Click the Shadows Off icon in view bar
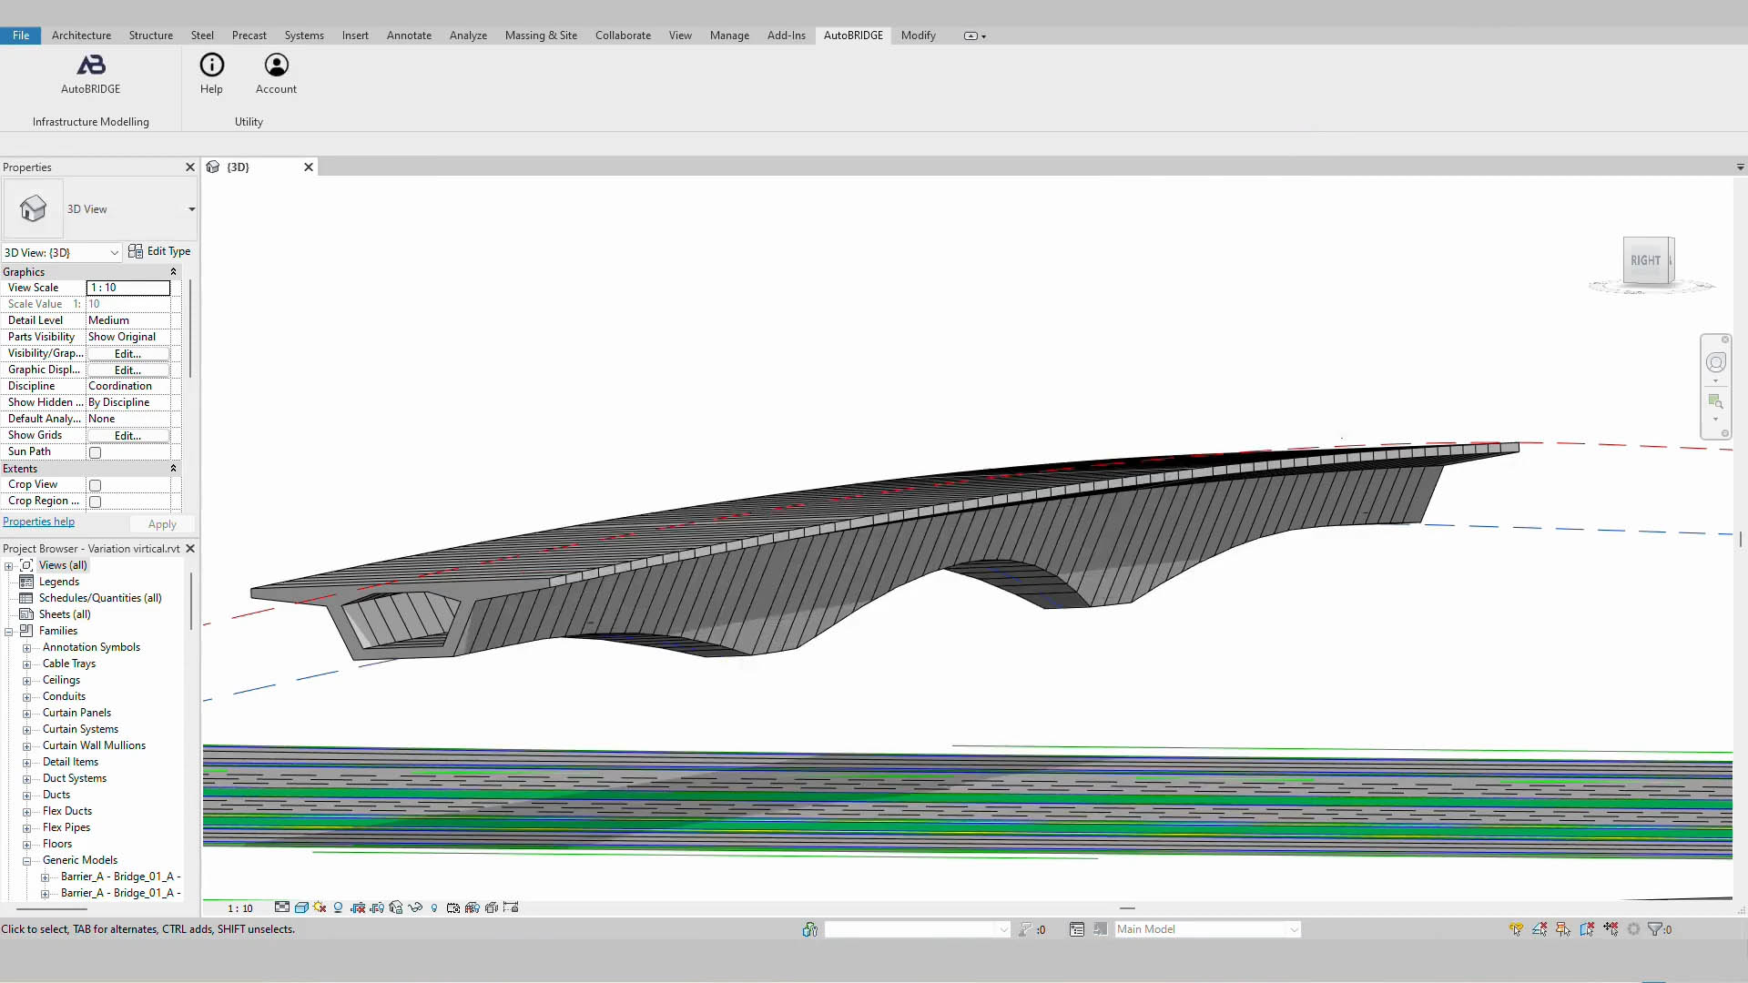Screen dimensions: 1748x983 click(x=338, y=907)
